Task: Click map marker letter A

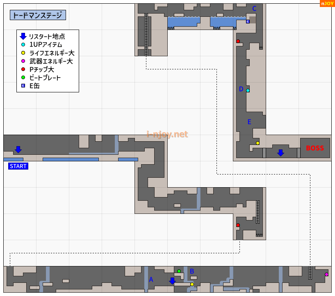Action: (151, 280)
